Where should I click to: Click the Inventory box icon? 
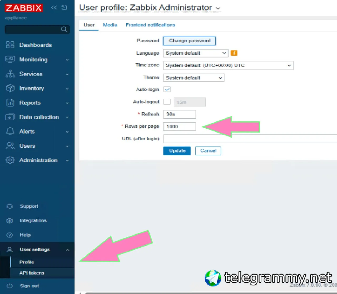[10, 88]
